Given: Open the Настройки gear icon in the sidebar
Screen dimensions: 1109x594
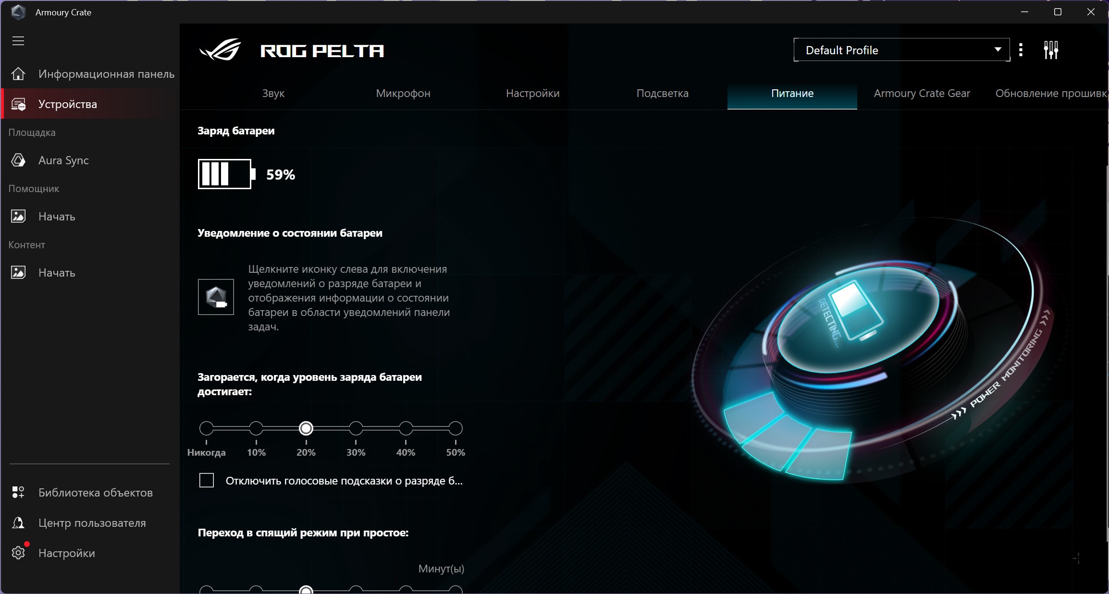Looking at the screenshot, I should click(x=18, y=553).
